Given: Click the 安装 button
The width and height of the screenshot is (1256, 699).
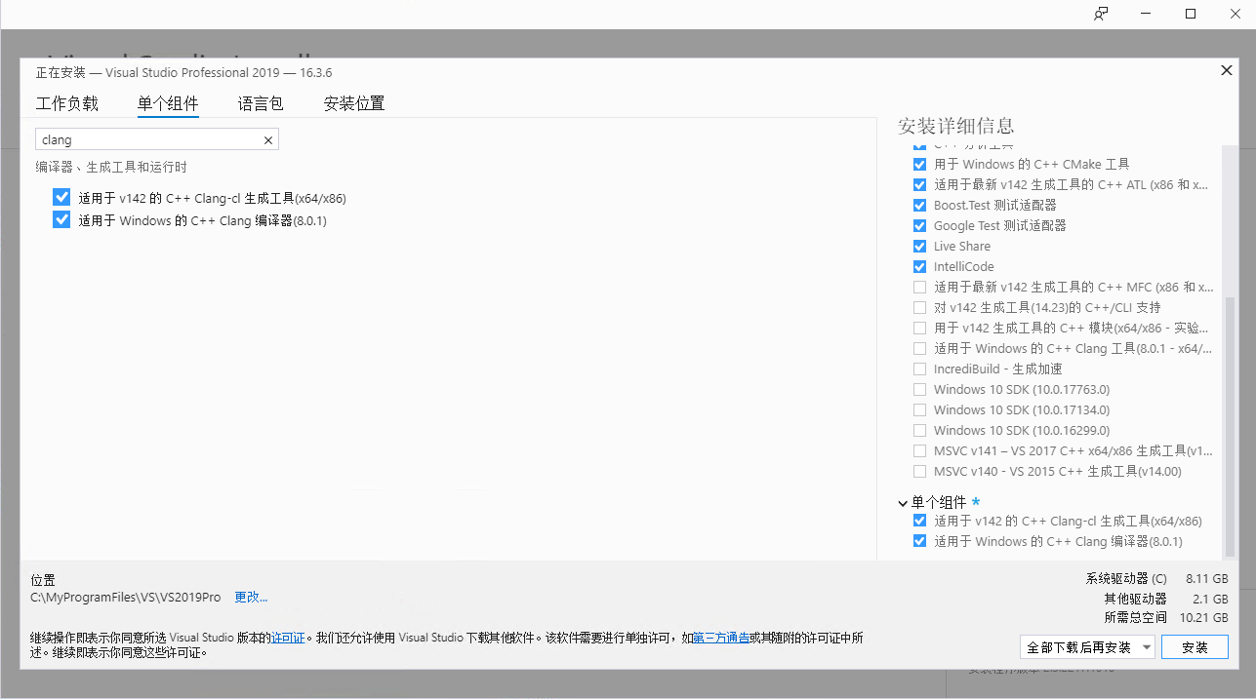Looking at the screenshot, I should pyautogui.click(x=1195, y=646).
